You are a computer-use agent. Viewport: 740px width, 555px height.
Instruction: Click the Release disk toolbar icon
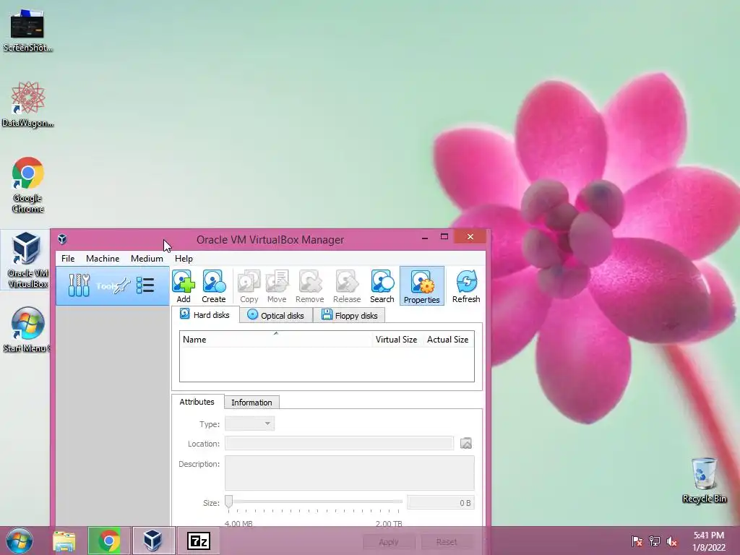click(347, 285)
